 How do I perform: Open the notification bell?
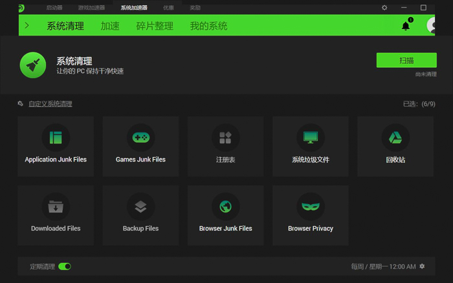pyautogui.click(x=406, y=26)
